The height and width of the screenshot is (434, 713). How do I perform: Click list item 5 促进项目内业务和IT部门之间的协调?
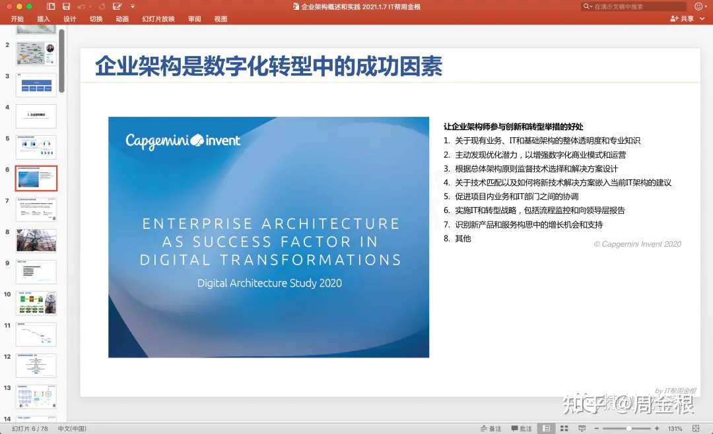(511, 197)
